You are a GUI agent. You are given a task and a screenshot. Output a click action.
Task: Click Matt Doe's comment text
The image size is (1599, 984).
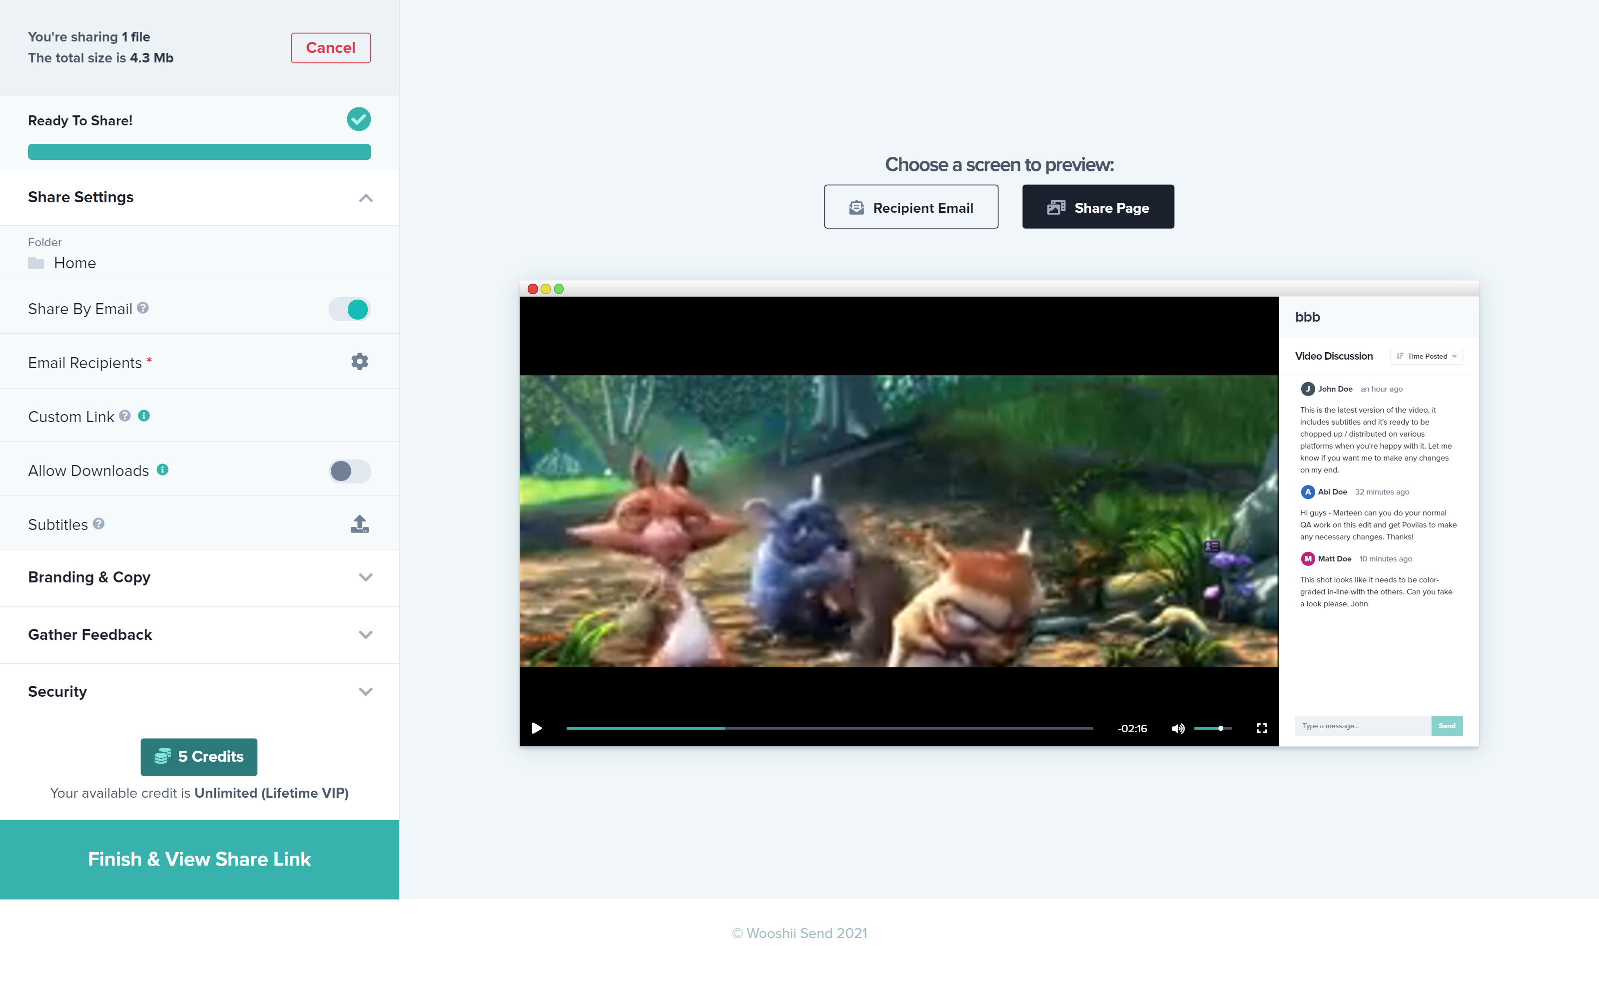(x=1376, y=591)
